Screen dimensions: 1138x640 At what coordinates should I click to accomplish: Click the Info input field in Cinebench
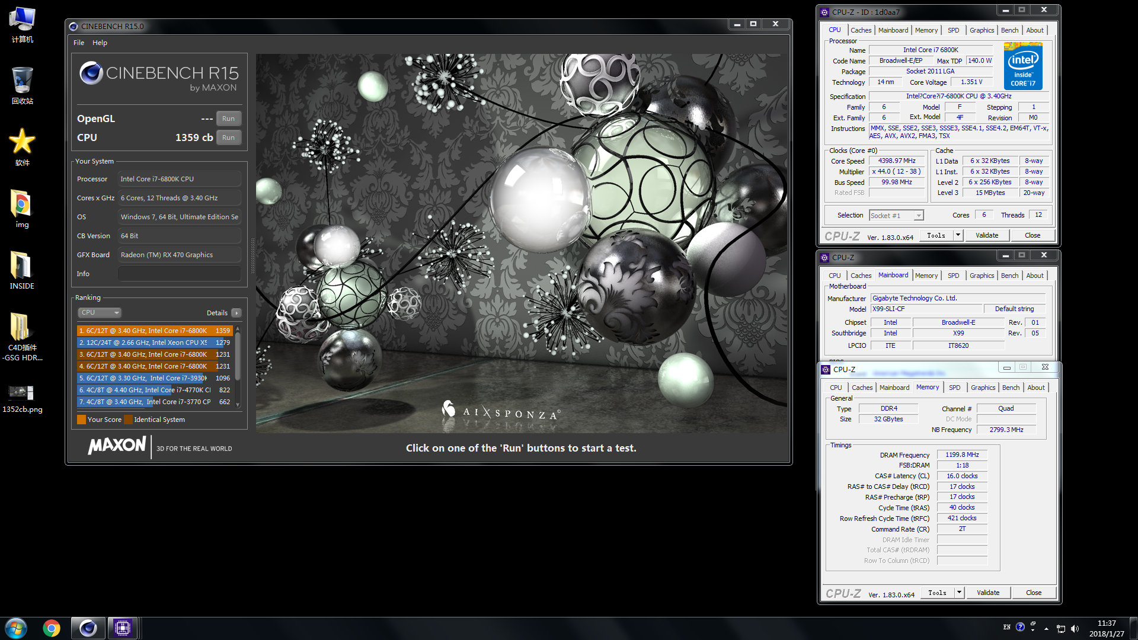click(179, 274)
